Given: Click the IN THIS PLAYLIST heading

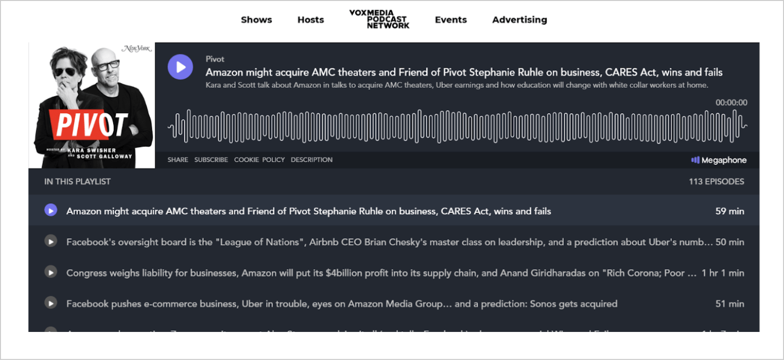Looking at the screenshot, I should click(x=77, y=181).
